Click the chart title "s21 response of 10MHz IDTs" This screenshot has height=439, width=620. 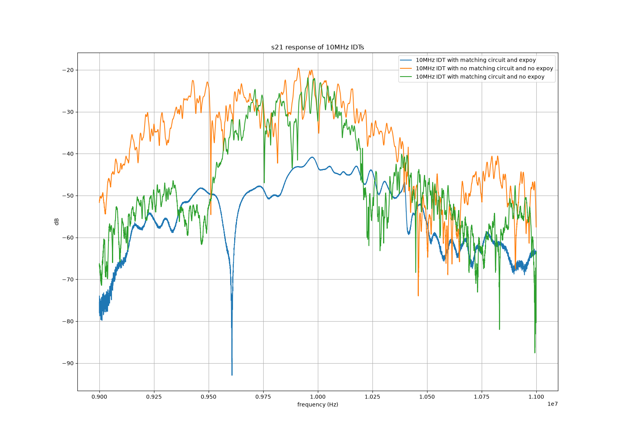coord(317,48)
